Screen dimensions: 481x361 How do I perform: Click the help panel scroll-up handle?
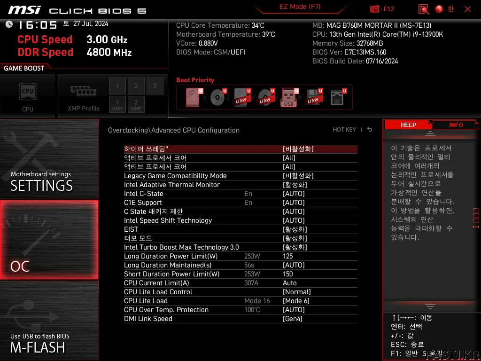[430, 133]
